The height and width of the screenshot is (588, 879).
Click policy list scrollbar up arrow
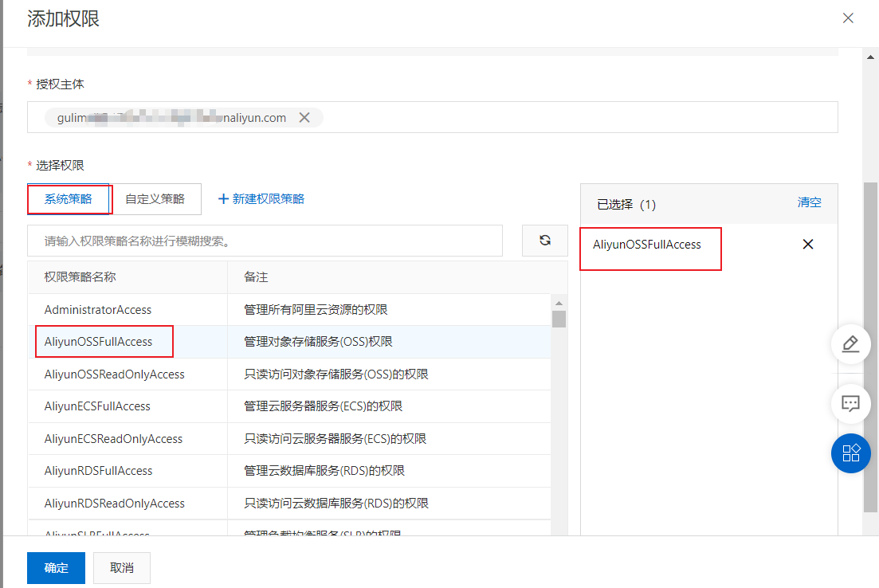[559, 304]
